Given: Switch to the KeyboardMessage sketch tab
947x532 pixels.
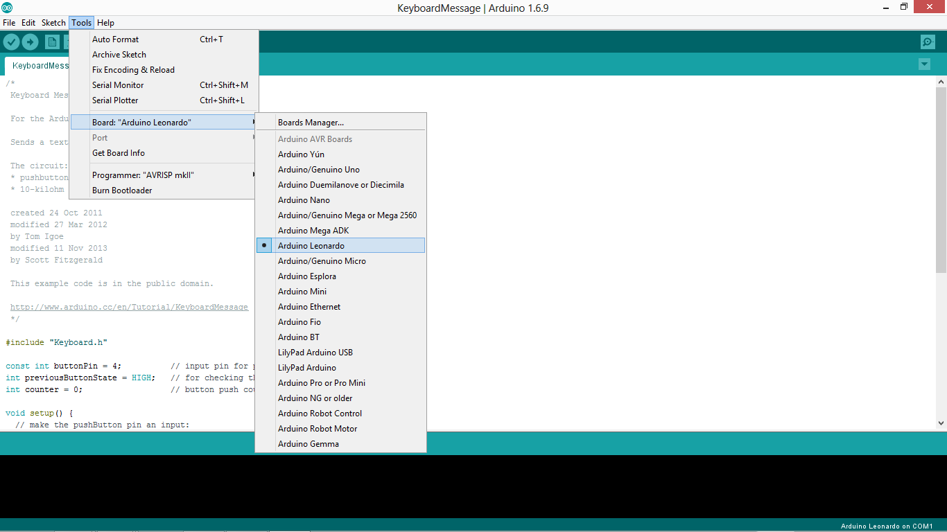Looking at the screenshot, I should coord(38,66).
